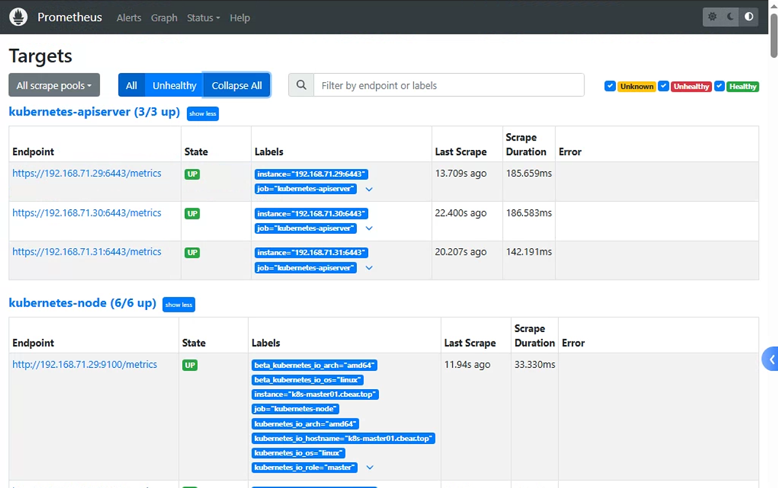Image resolution: width=778 pixels, height=488 pixels.
Task: Collapse kubernetes-apiserver with show less
Action: click(x=203, y=114)
